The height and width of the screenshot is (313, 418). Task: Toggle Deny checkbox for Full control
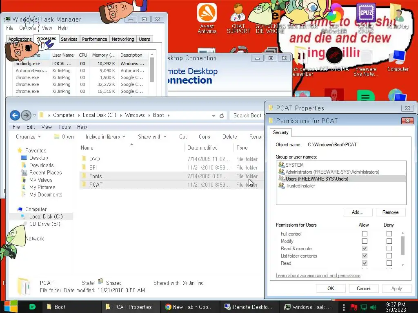tap(389, 234)
